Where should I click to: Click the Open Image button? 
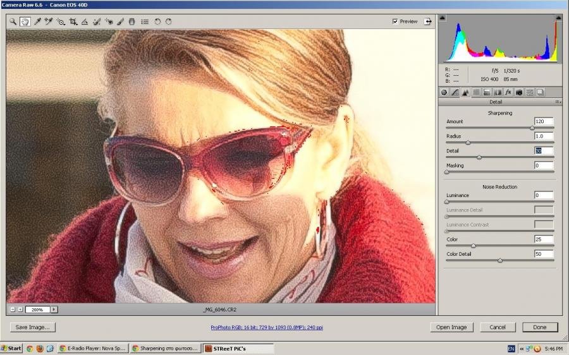[x=451, y=327]
